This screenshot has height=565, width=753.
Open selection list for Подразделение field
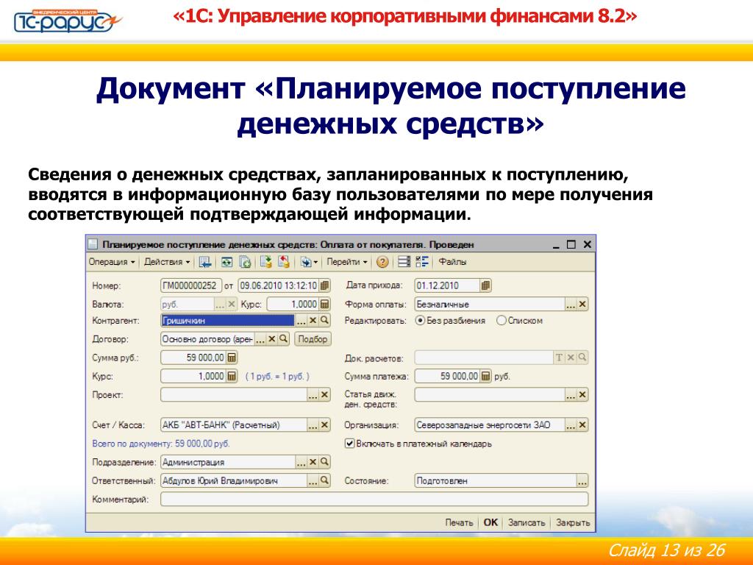pos(301,462)
